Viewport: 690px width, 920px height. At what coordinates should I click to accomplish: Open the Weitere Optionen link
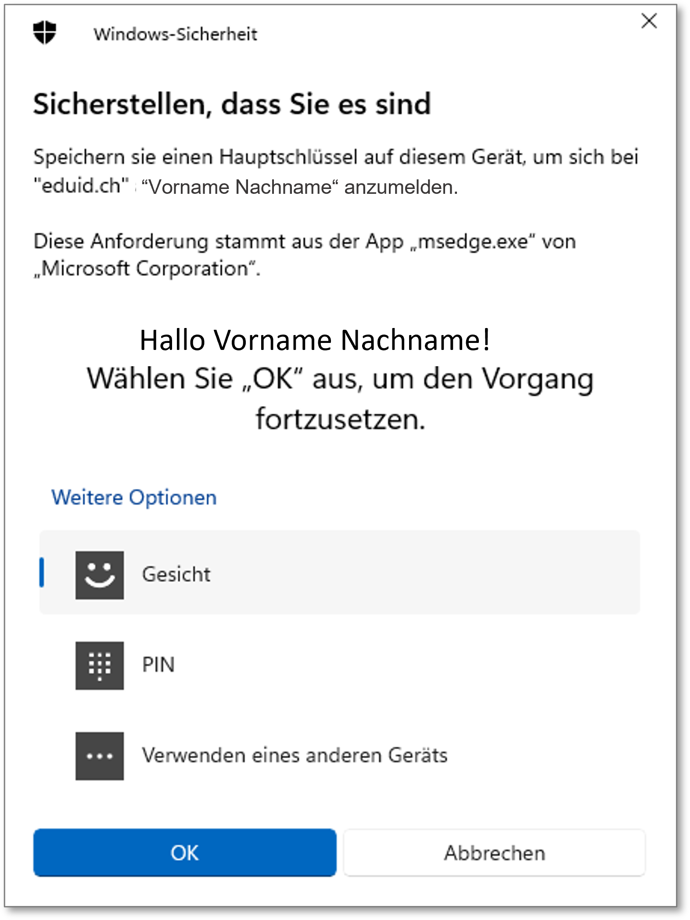134,497
